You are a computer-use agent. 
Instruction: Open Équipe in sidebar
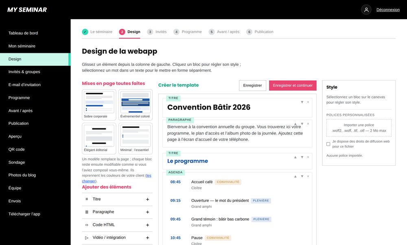(35, 188)
